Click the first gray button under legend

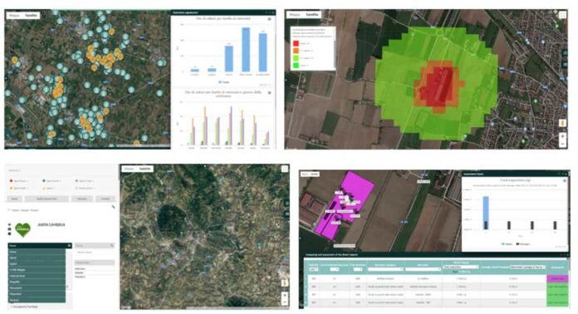tap(15, 199)
